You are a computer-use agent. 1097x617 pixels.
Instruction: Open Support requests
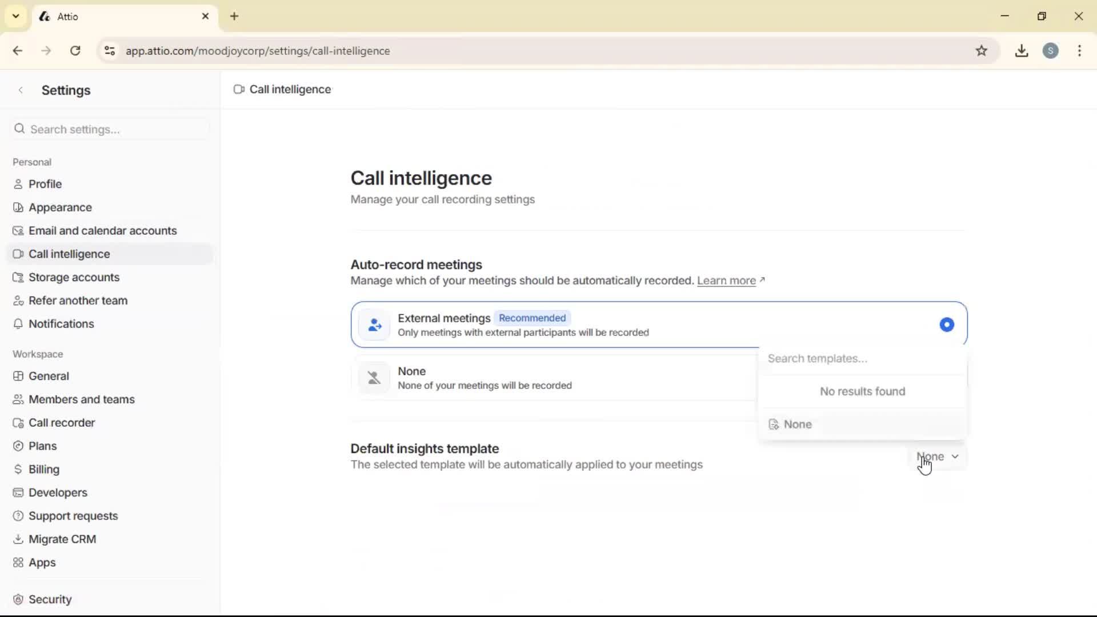click(73, 515)
